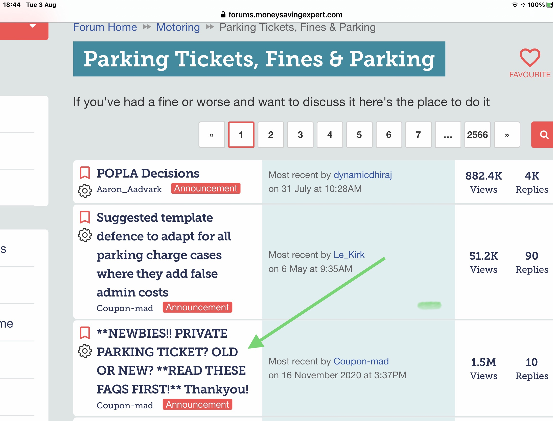The height and width of the screenshot is (421, 553).
Task: Tap the browser address bar URL
Action: 285,15
